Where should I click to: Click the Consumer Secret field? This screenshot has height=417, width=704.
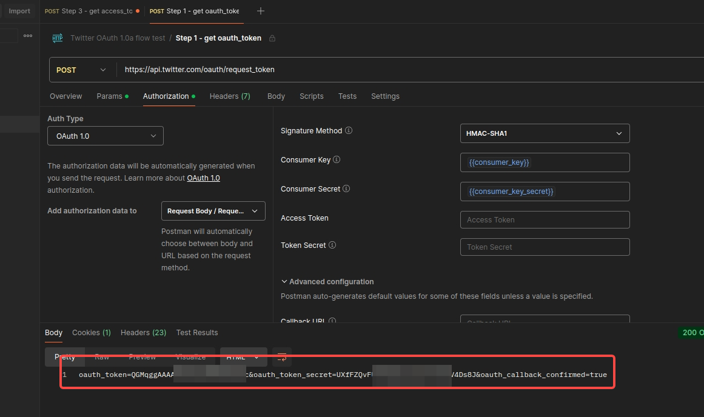point(545,192)
